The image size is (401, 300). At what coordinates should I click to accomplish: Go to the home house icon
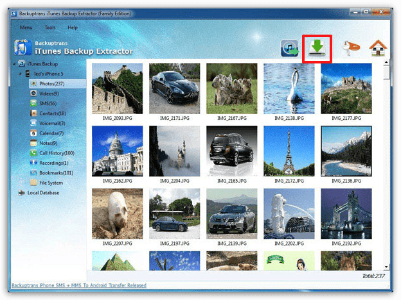[x=378, y=48]
